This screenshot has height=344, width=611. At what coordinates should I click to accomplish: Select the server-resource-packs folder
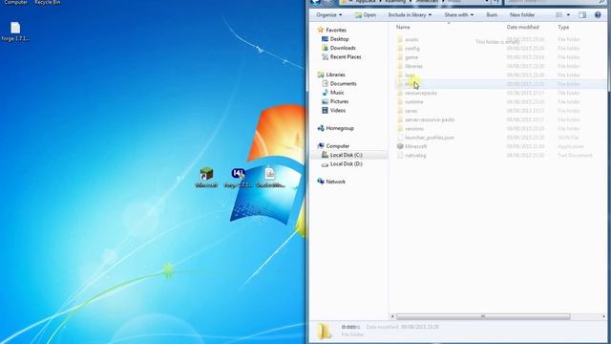click(430, 119)
